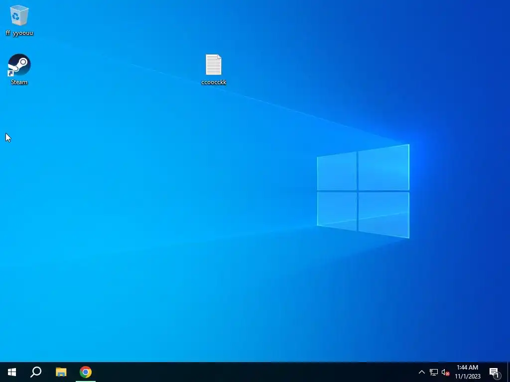Open Google Chrome from taskbar
The image size is (510, 382).
coord(86,372)
